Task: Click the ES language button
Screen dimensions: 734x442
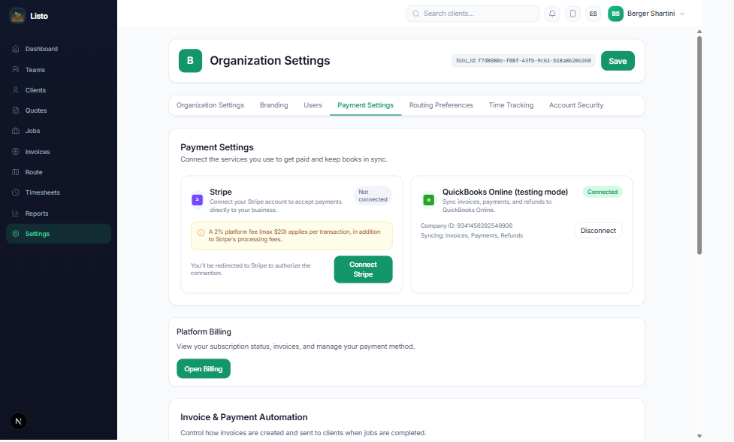Action: coord(593,14)
